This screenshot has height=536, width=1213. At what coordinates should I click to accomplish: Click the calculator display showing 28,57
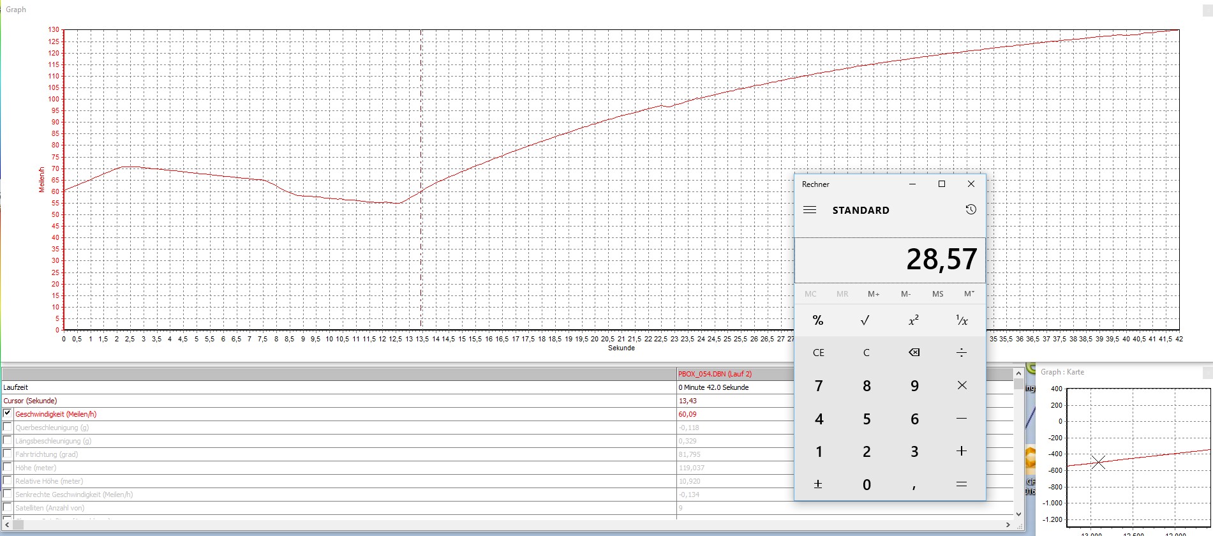click(890, 260)
